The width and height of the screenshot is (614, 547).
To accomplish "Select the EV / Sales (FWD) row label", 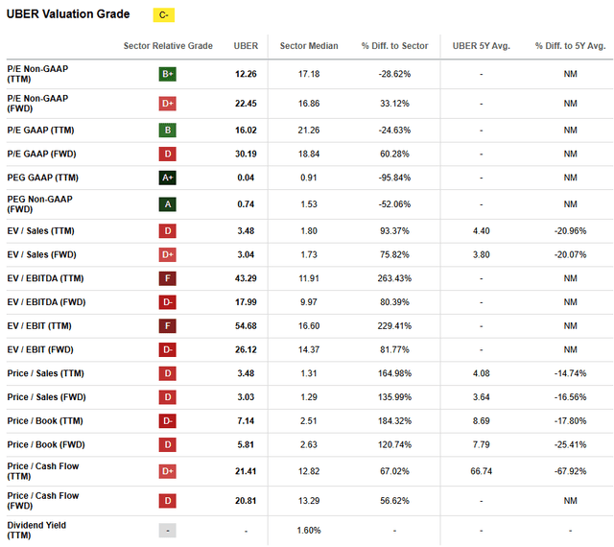I will point(41,254).
